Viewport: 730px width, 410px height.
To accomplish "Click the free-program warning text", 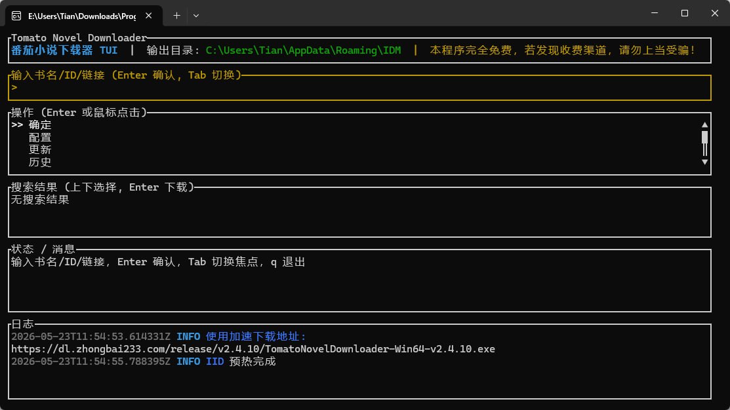I will click(562, 50).
